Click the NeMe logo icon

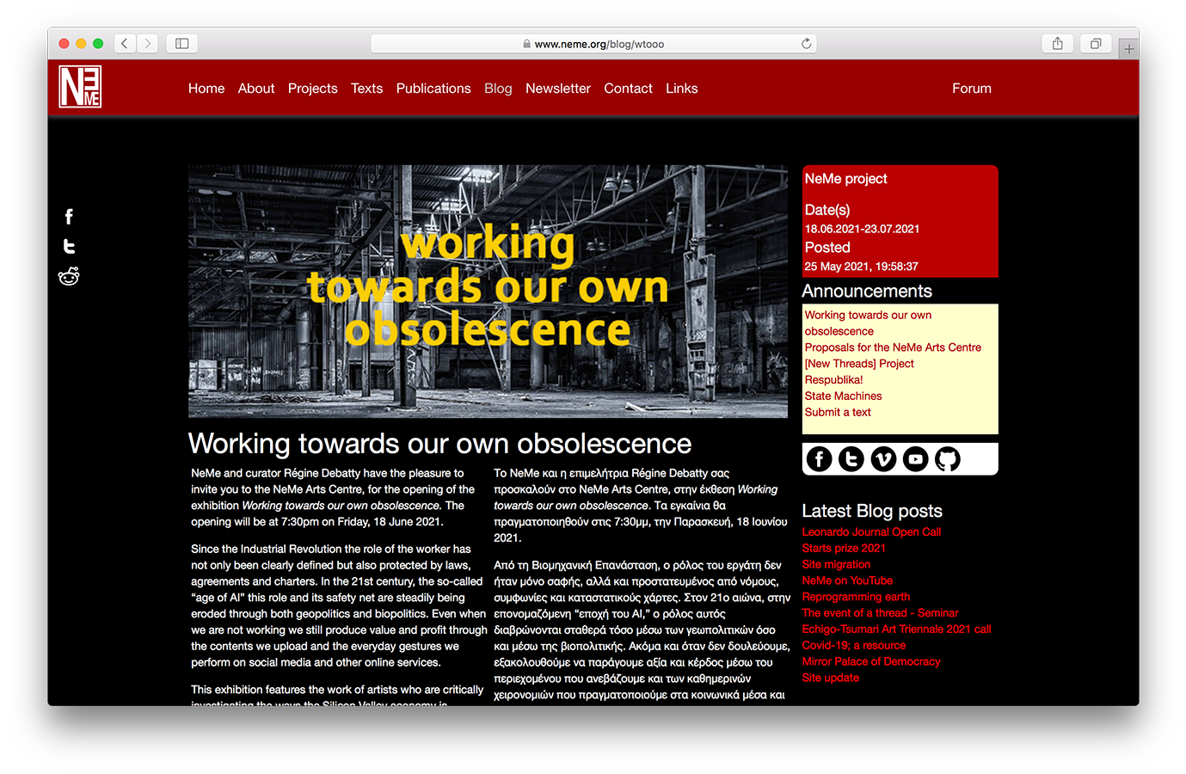(x=80, y=87)
